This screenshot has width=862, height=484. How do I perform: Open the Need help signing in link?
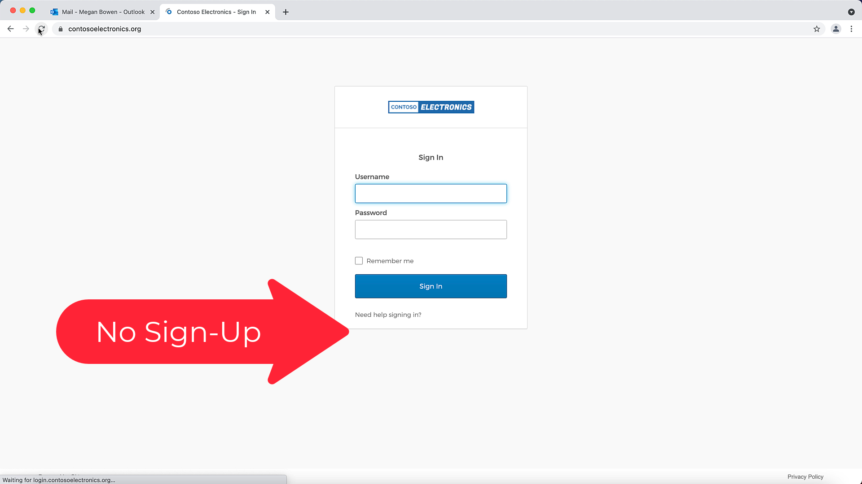(388, 315)
